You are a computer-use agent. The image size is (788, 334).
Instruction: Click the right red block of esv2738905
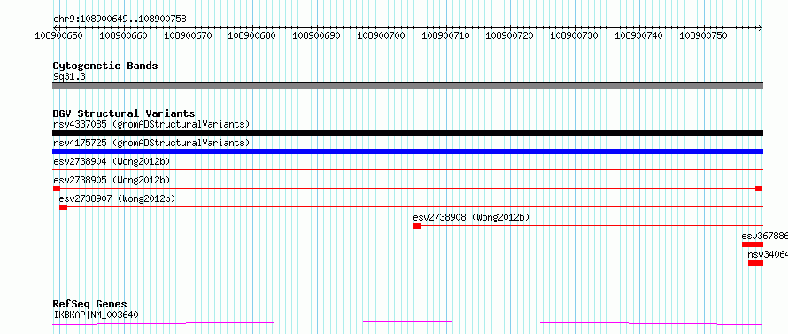pos(759,189)
